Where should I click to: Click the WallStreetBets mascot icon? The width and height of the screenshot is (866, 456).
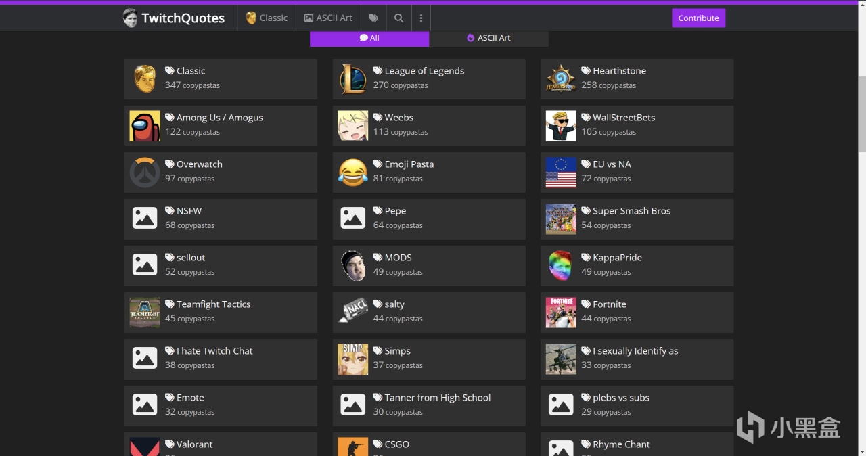point(561,126)
